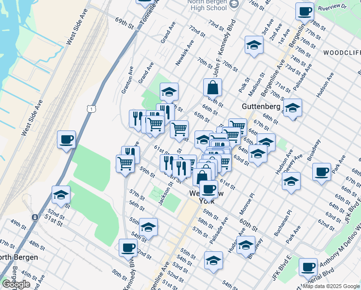The height and width of the screenshot is (290, 361).
Task: Click coffee marker on Kennedy Blvd near 50th St
Action: pos(128,248)
